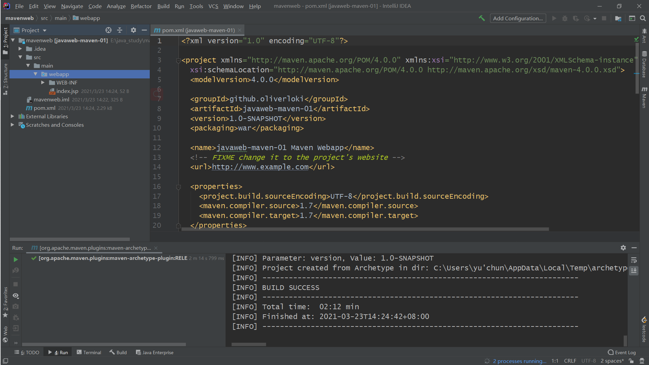
Task: Click the 2 processes running... status link
Action: 520,361
